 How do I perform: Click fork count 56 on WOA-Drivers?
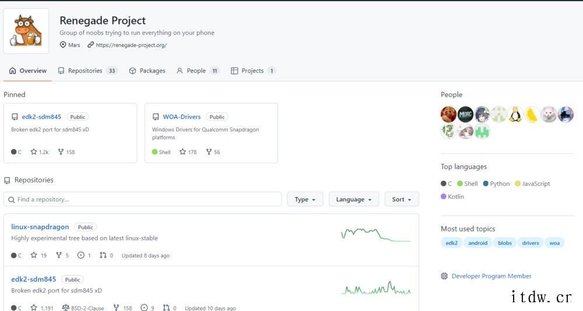point(213,152)
